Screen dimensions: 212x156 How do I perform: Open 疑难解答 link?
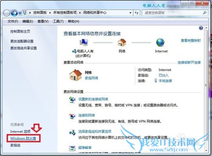click(85, 148)
